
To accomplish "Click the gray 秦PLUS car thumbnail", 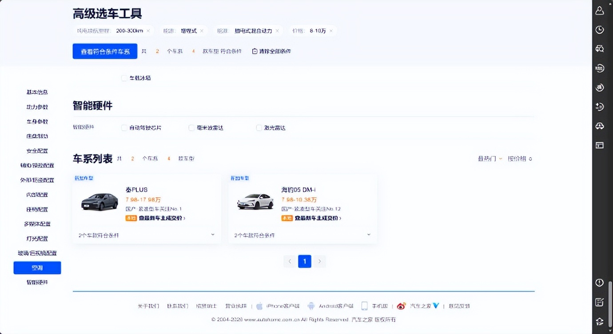I will point(100,202).
